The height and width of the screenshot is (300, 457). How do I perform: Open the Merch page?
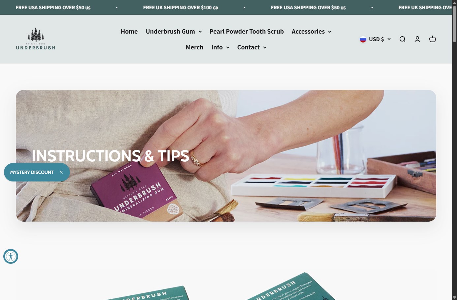coord(195,47)
